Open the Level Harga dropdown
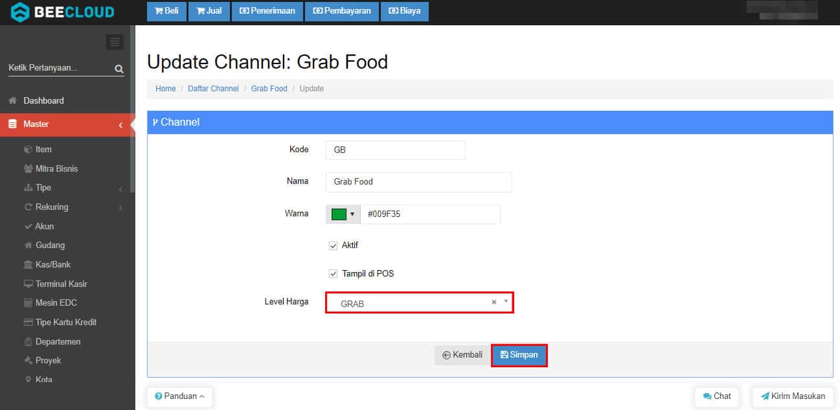 pyautogui.click(x=414, y=302)
